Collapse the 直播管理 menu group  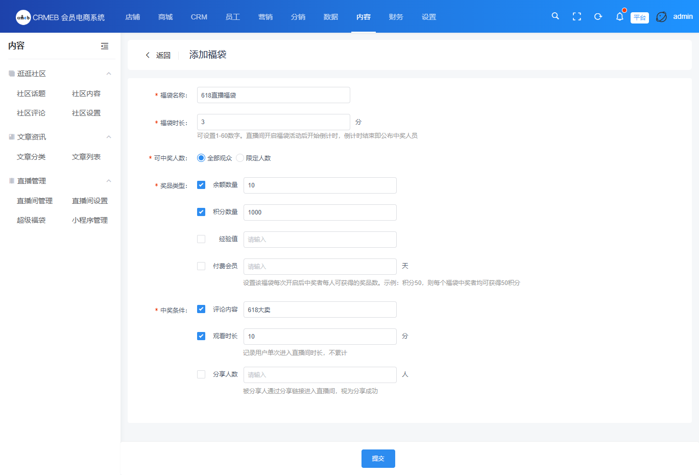coord(109,181)
